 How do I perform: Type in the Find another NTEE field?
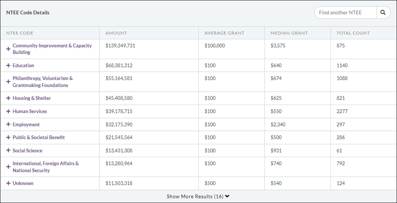click(345, 13)
